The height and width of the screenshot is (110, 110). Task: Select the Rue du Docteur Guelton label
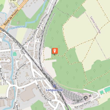point(30,38)
